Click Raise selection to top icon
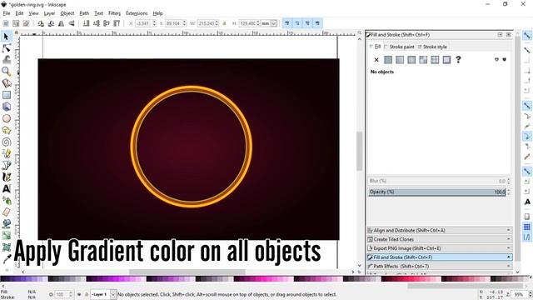 117,23
